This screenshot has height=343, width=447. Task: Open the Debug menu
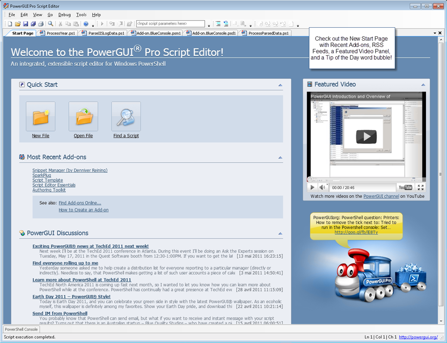pos(64,15)
